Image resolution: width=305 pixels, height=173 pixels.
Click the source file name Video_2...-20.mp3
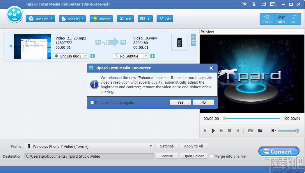click(71, 38)
